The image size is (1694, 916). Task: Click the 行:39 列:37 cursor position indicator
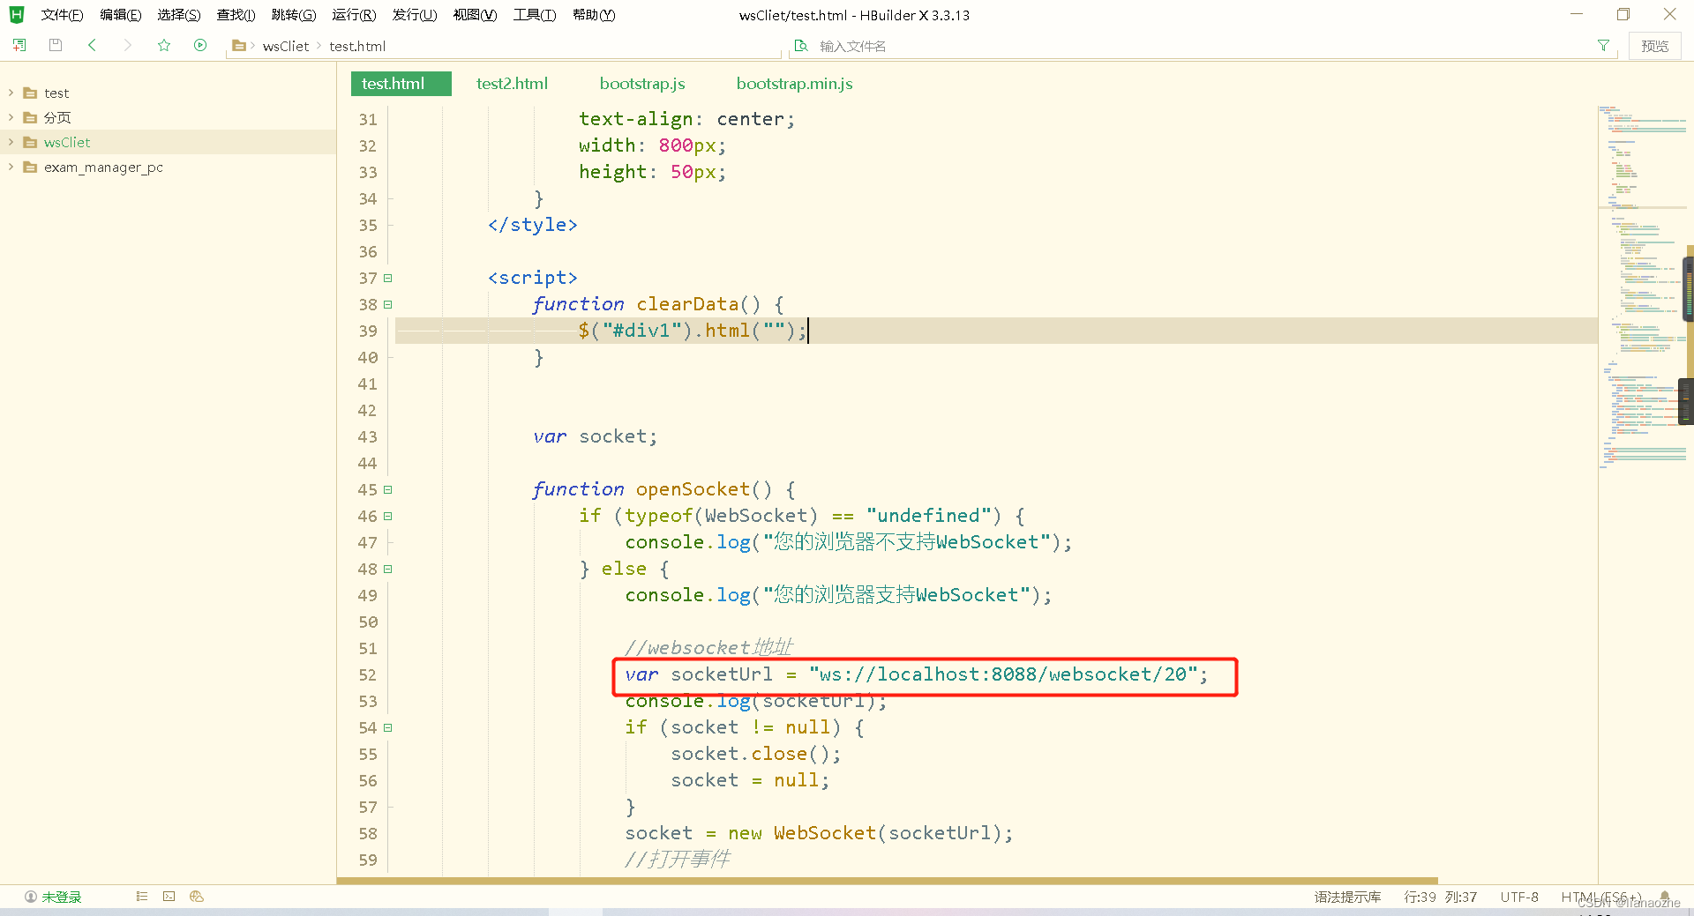pyautogui.click(x=1440, y=897)
